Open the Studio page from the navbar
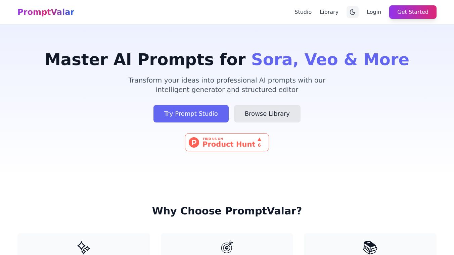454x255 pixels. tap(303, 12)
